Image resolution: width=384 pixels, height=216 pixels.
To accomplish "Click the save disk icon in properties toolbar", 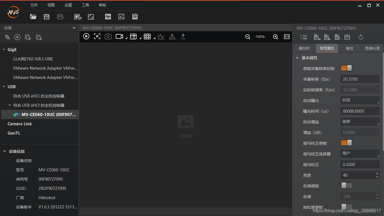I will (x=347, y=37).
